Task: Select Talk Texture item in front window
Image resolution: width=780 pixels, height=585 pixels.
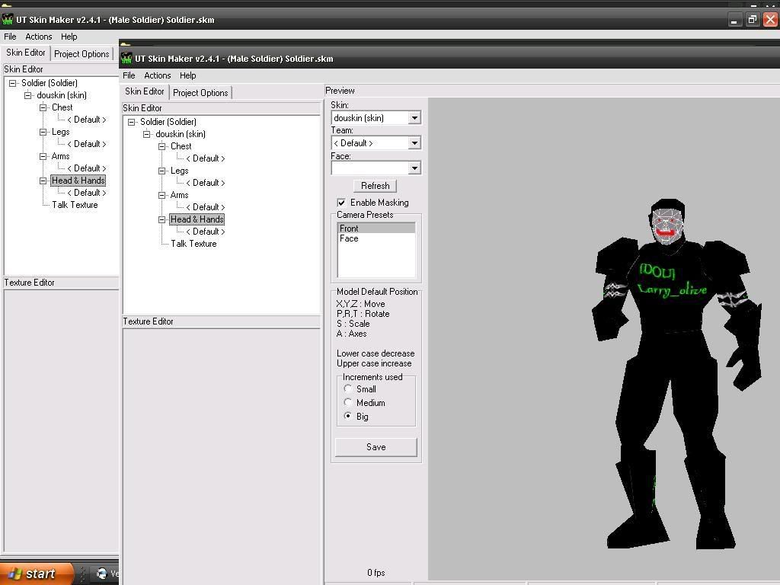Action: [193, 244]
